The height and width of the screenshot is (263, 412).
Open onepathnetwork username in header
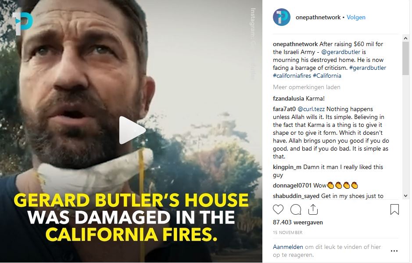pyautogui.click(x=318, y=18)
